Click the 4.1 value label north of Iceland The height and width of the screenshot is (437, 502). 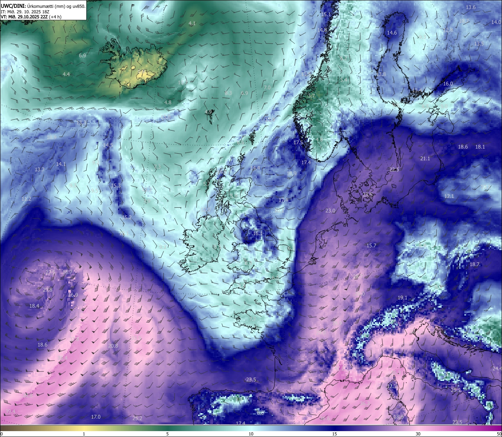[192, 24]
